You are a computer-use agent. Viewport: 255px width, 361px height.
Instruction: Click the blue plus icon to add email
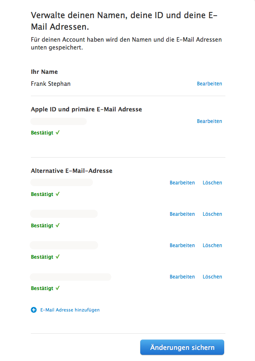pos(34,310)
